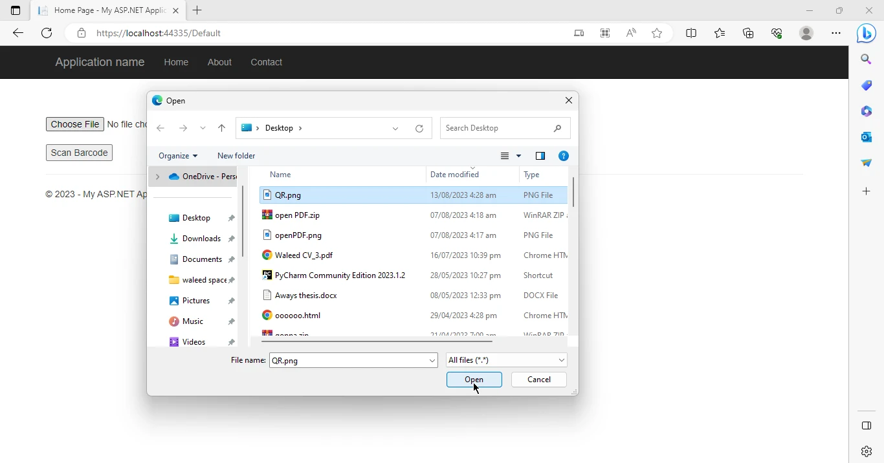884x463 pixels.
Task: Select the Waleed CV_3.pdf file
Action: point(304,255)
